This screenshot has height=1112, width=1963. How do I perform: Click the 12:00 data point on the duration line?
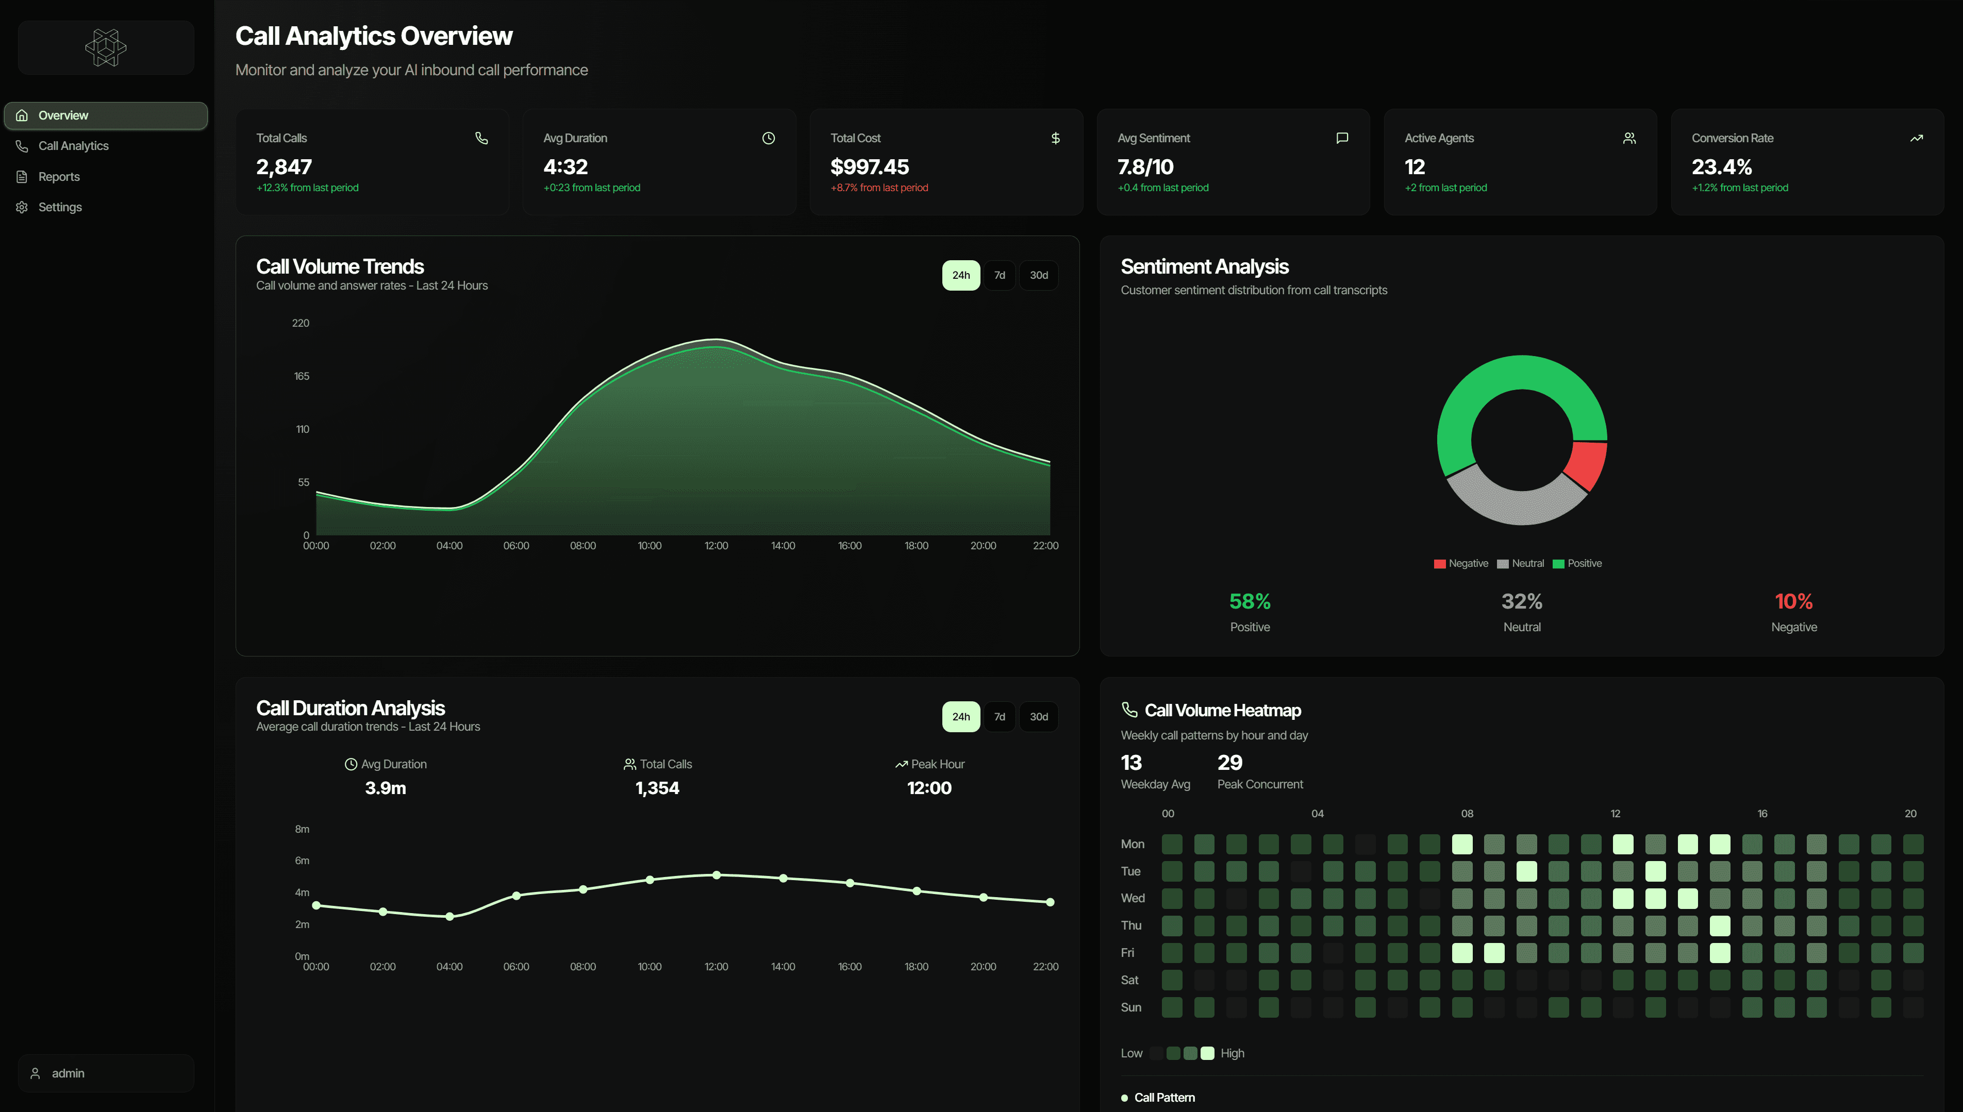click(717, 875)
